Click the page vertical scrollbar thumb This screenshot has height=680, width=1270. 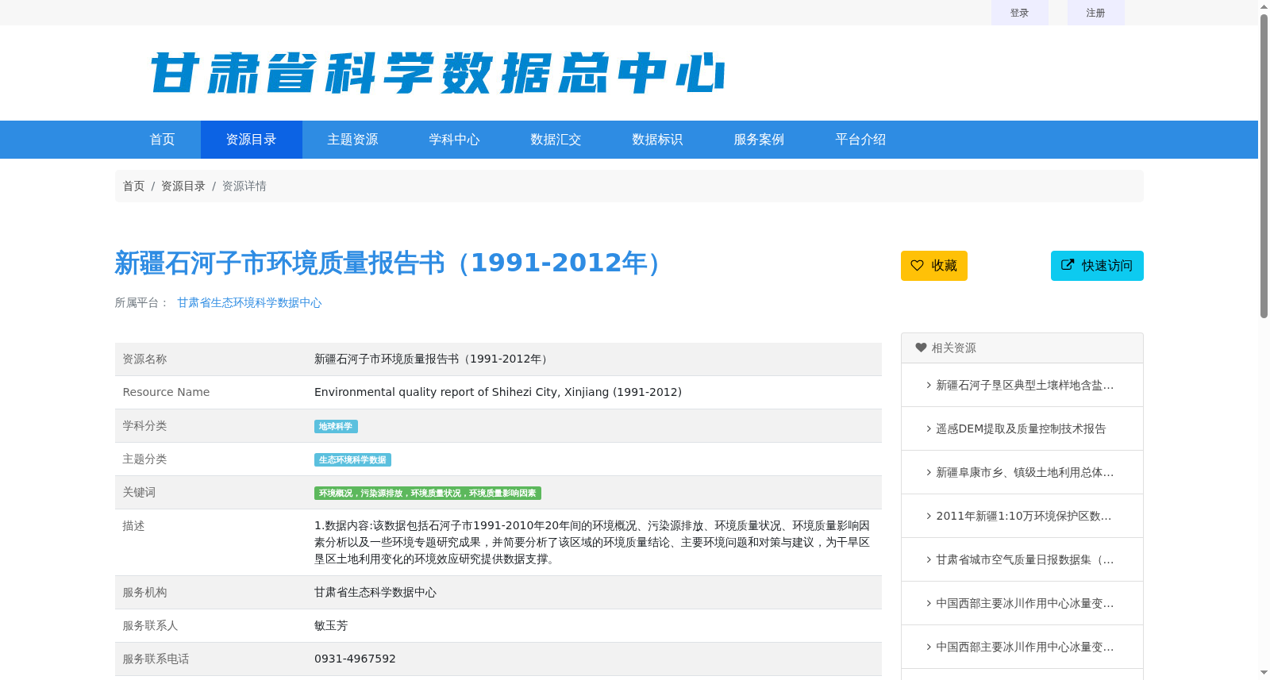pos(1264,166)
